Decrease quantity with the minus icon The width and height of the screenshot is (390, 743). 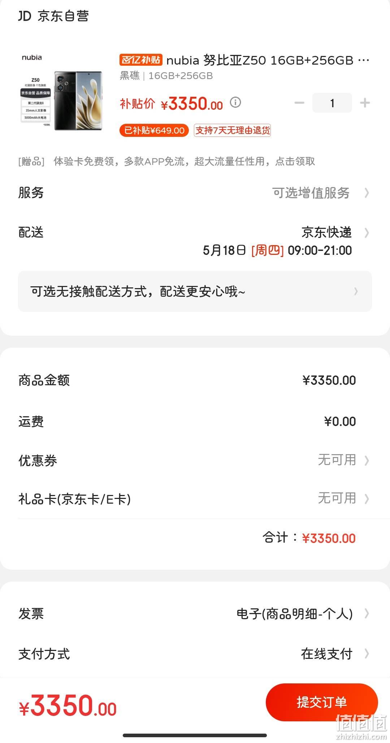pyautogui.click(x=299, y=103)
